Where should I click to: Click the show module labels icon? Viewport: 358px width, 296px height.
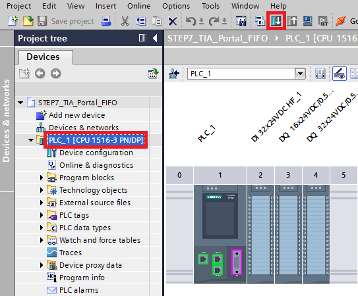[x=320, y=74]
